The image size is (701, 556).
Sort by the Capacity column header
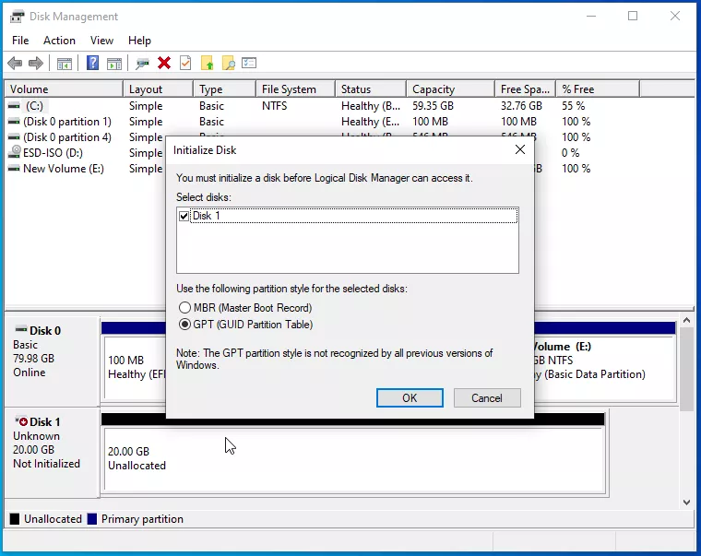pos(451,89)
